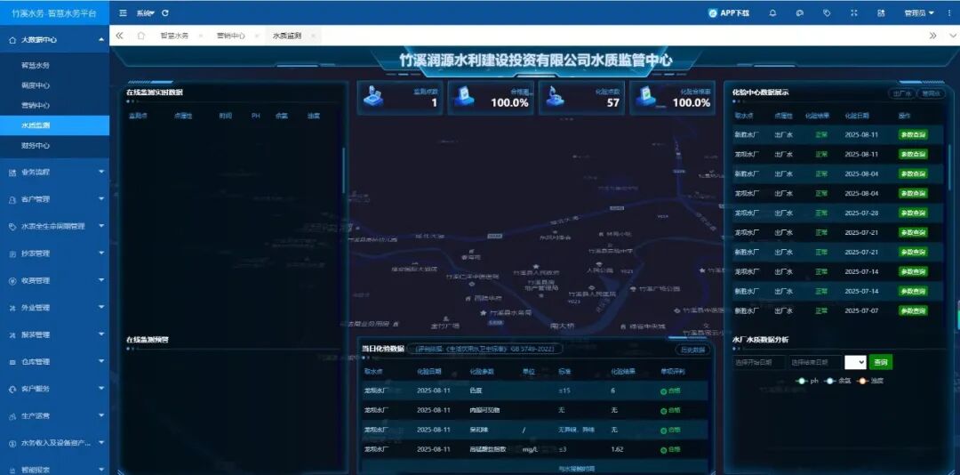Close the 营销中心 tab
The image size is (960, 475).
click(256, 36)
